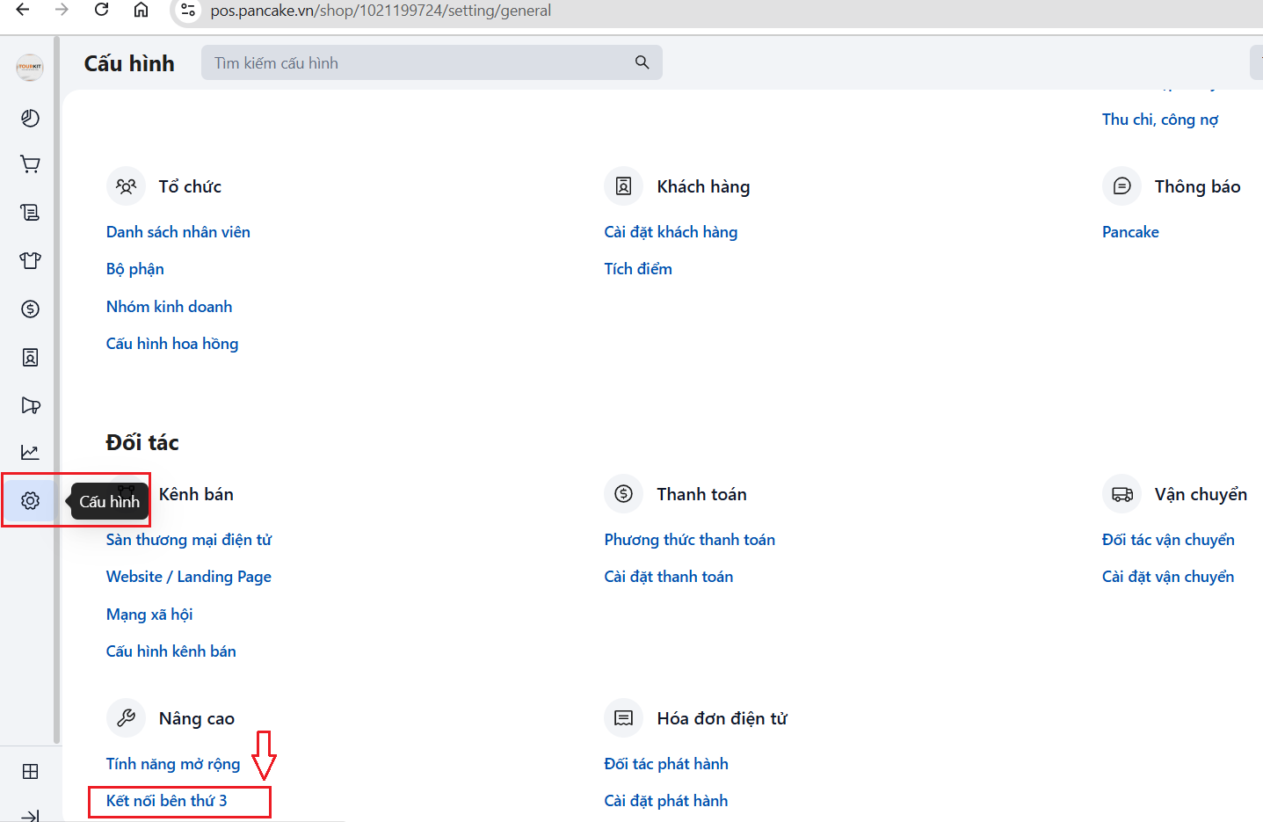Click the shop logo avatar in sidebar
This screenshot has width=1263, height=822.
point(30,67)
